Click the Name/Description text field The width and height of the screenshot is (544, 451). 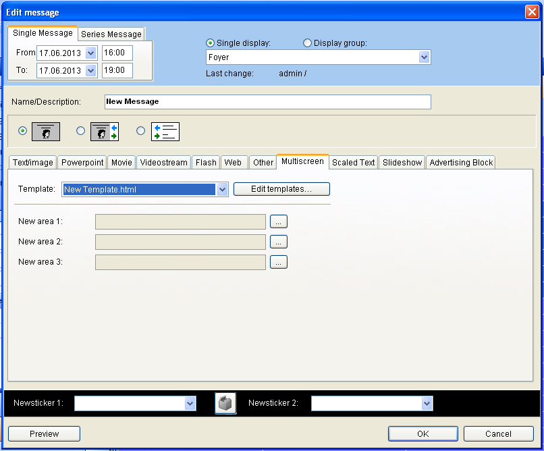[x=267, y=102]
